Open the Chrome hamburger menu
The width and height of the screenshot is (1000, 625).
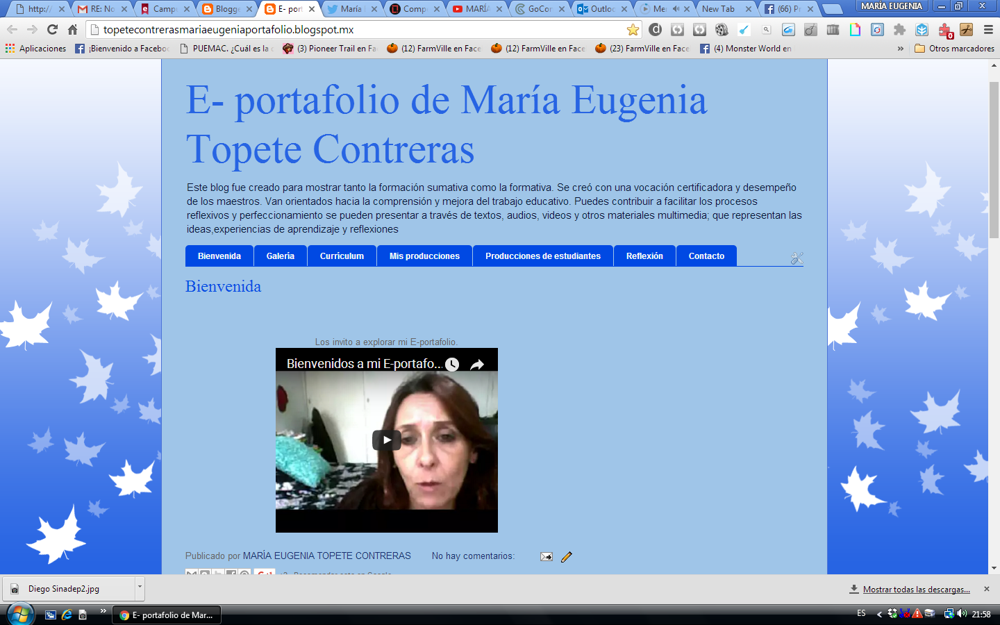[x=988, y=30]
